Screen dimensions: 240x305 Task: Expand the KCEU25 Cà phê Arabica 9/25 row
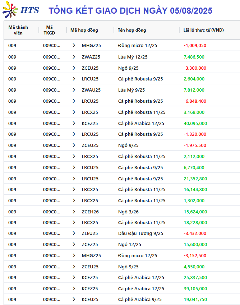click(x=74, y=299)
